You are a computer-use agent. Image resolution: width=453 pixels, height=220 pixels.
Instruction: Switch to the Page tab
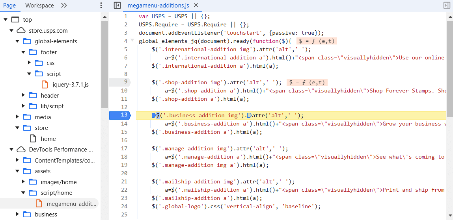[x=9, y=6]
